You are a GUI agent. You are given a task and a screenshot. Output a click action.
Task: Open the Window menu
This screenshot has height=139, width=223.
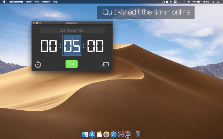46,2
